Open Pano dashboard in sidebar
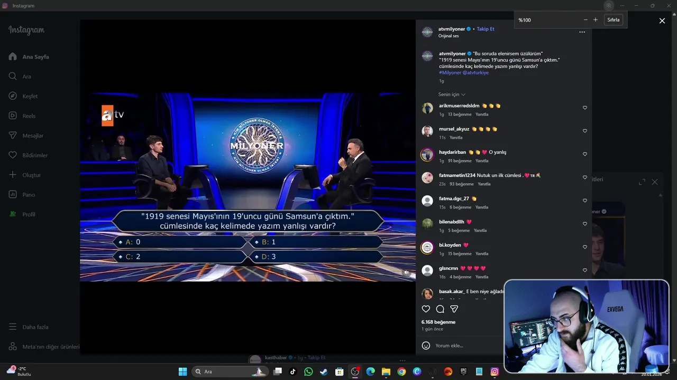The image size is (677, 380). (22, 195)
